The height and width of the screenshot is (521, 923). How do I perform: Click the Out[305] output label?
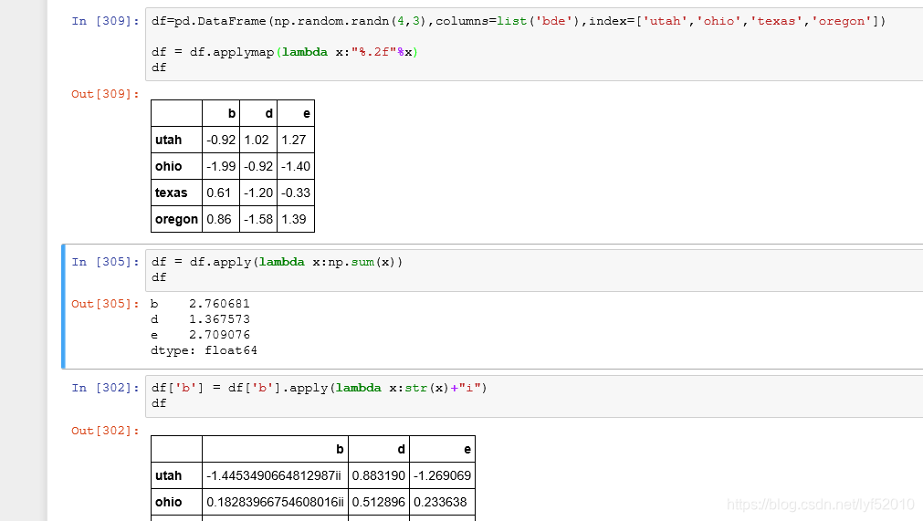[105, 304]
